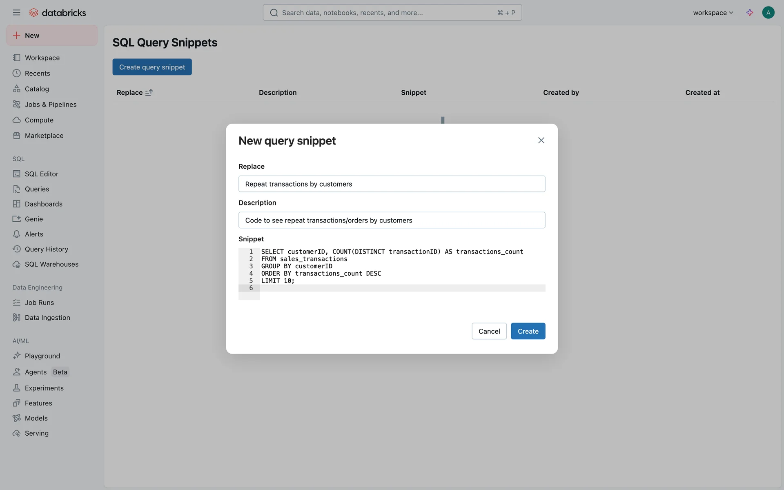
Task: Click the Replace text field
Action: (392, 184)
